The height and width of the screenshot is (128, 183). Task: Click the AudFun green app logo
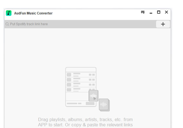9,13
